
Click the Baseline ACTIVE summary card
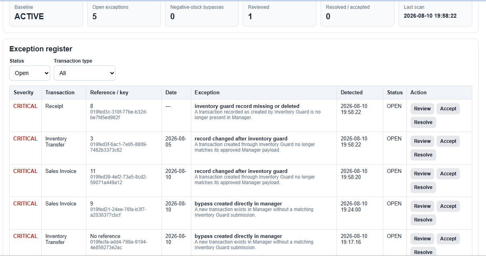[x=46, y=13]
